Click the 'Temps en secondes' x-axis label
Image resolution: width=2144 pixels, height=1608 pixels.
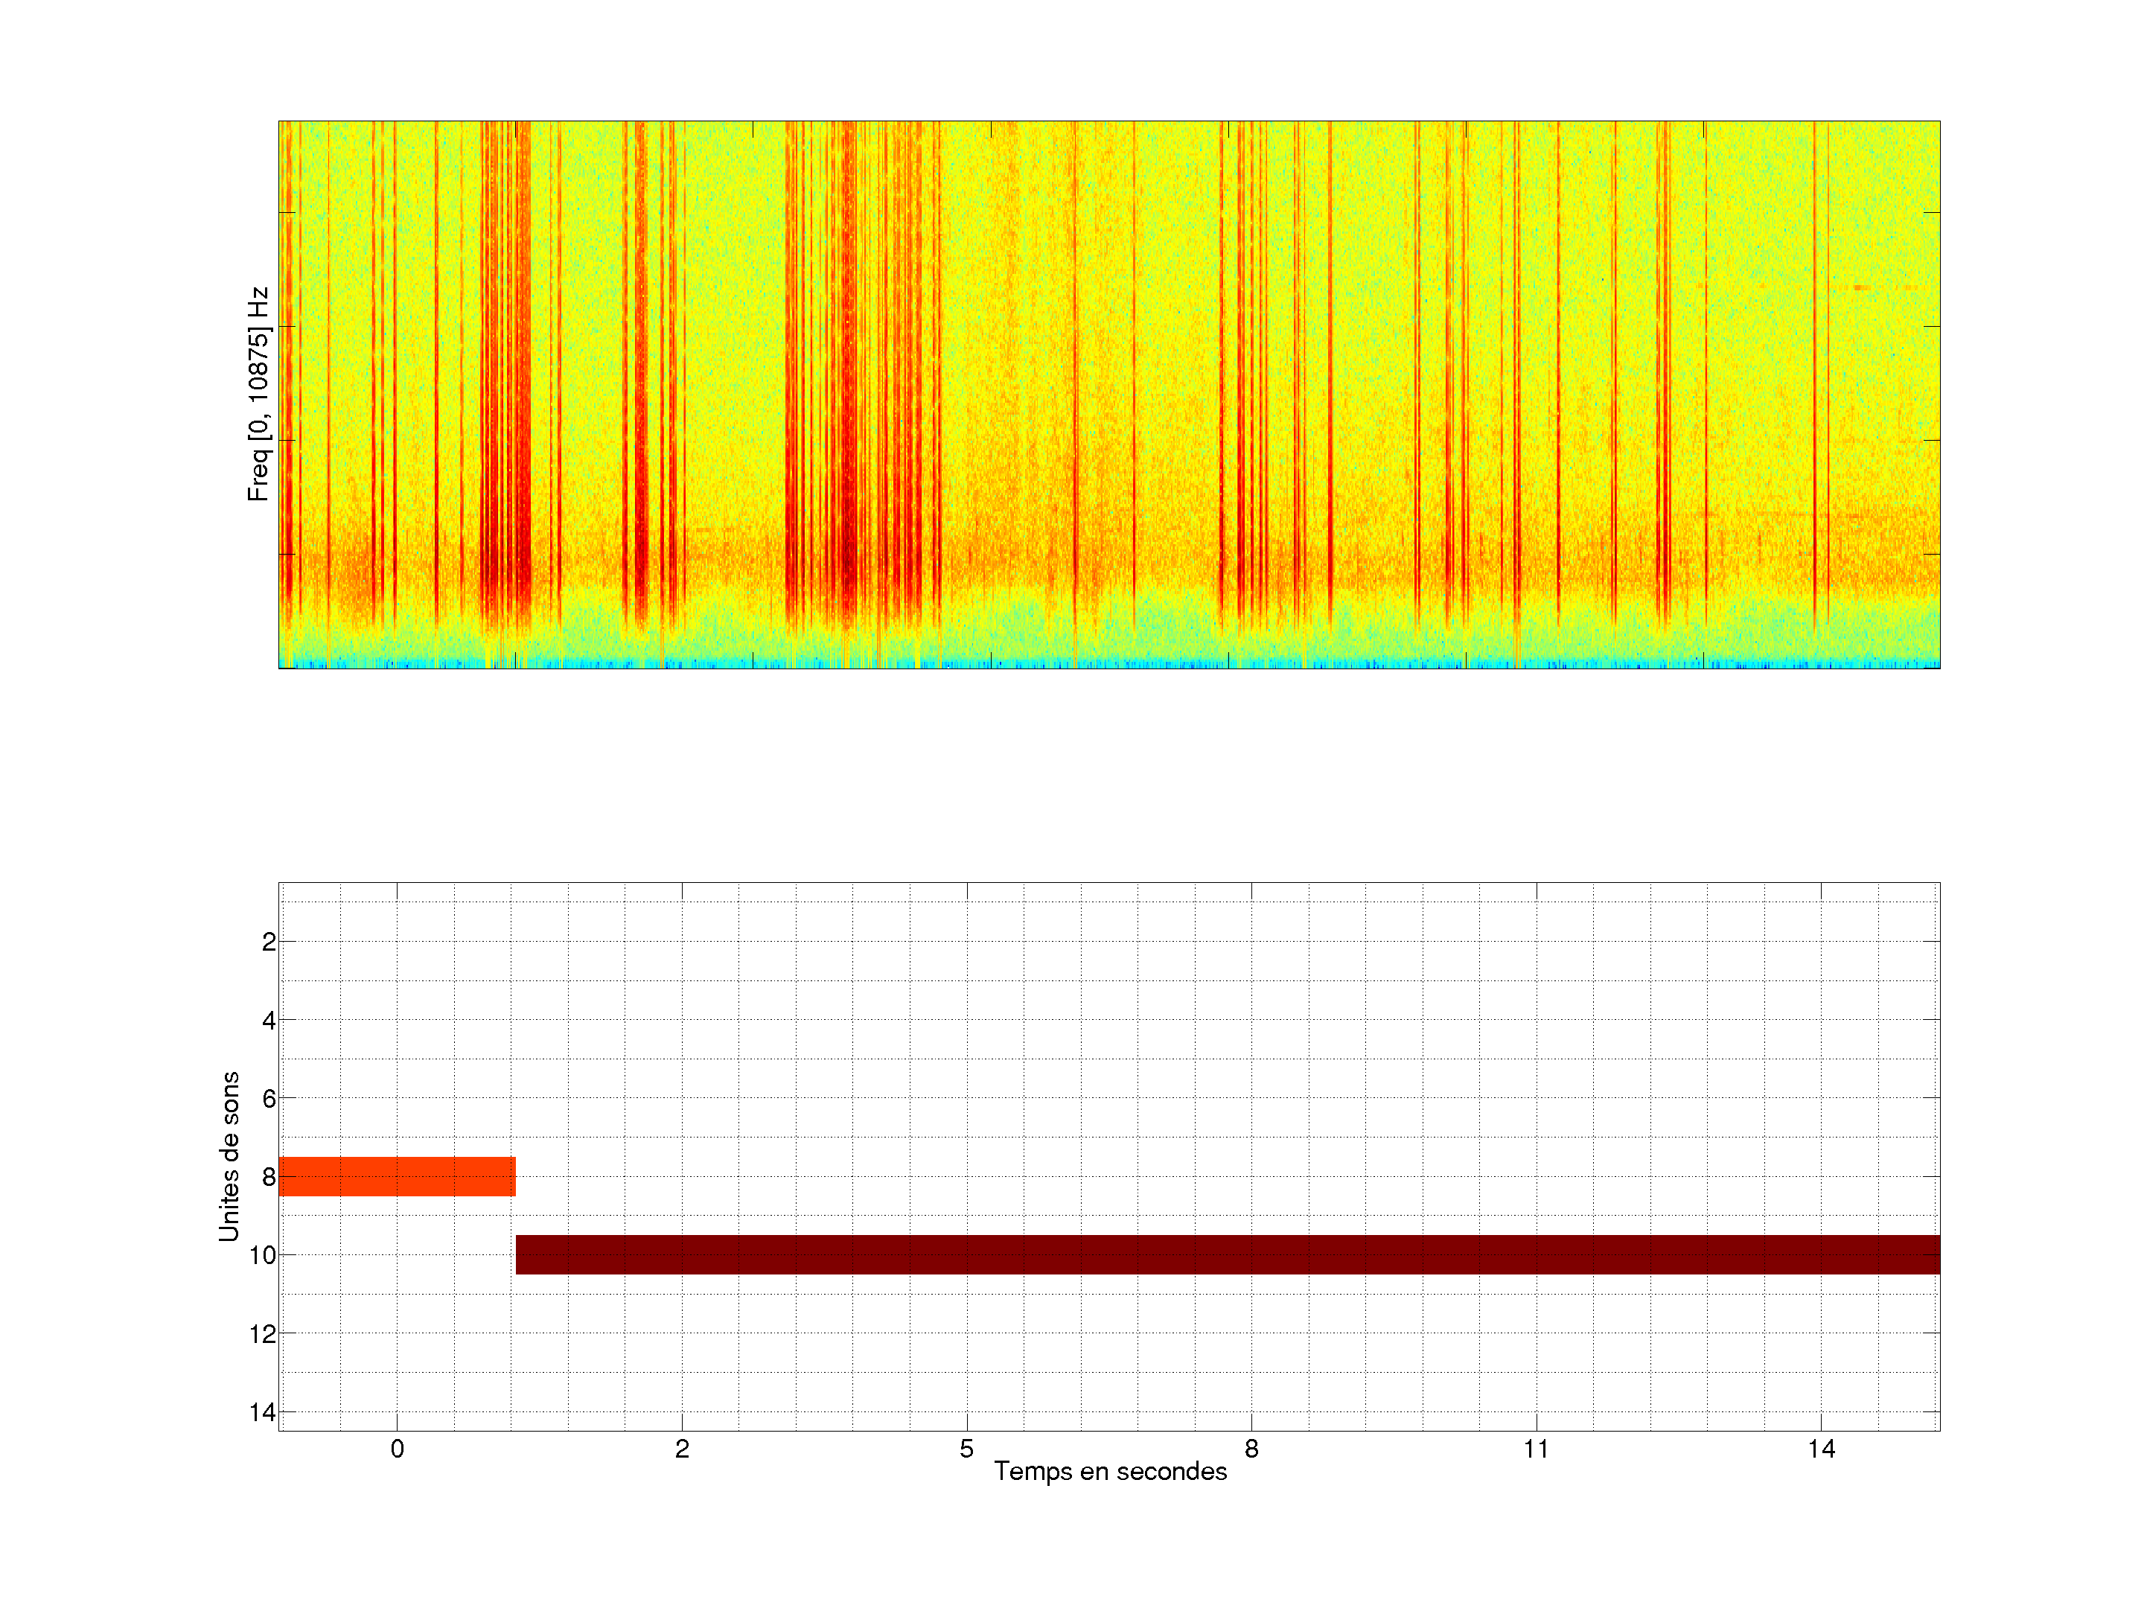pyautogui.click(x=1110, y=1471)
